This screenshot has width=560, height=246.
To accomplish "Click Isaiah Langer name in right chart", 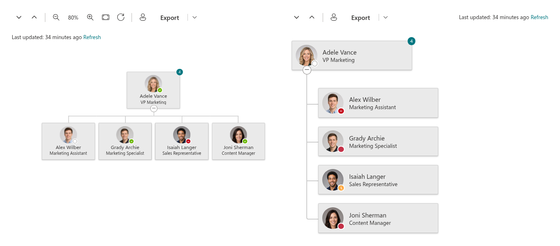I will pyautogui.click(x=367, y=177).
